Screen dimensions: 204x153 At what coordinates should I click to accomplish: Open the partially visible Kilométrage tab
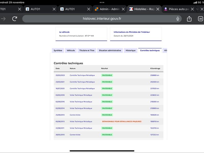[x=165, y=50]
